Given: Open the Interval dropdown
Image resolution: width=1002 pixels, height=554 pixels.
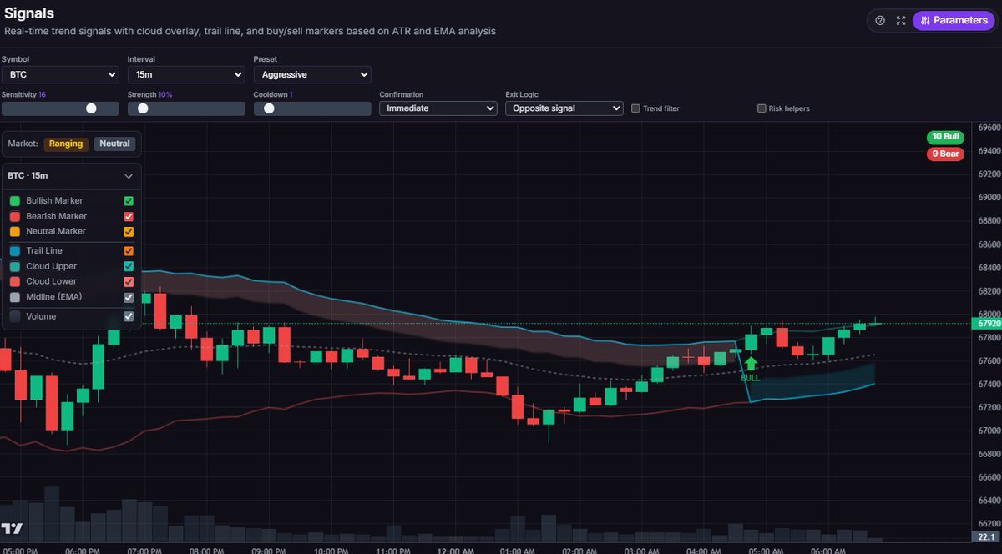Looking at the screenshot, I should (185, 74).
